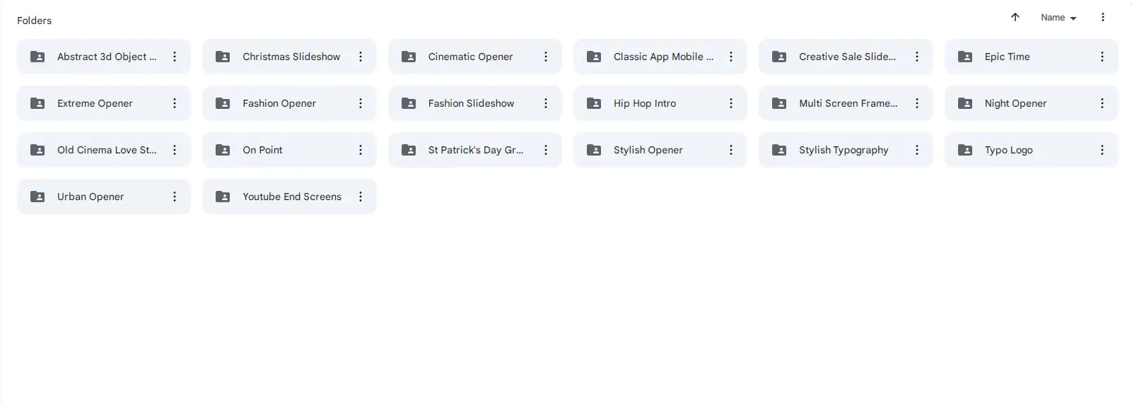
Task: Open the Name sort dropdown
Action: (1058, 18)
